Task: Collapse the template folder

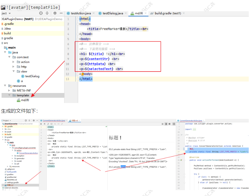Action: pyautogui.click(x=9, y=95)
